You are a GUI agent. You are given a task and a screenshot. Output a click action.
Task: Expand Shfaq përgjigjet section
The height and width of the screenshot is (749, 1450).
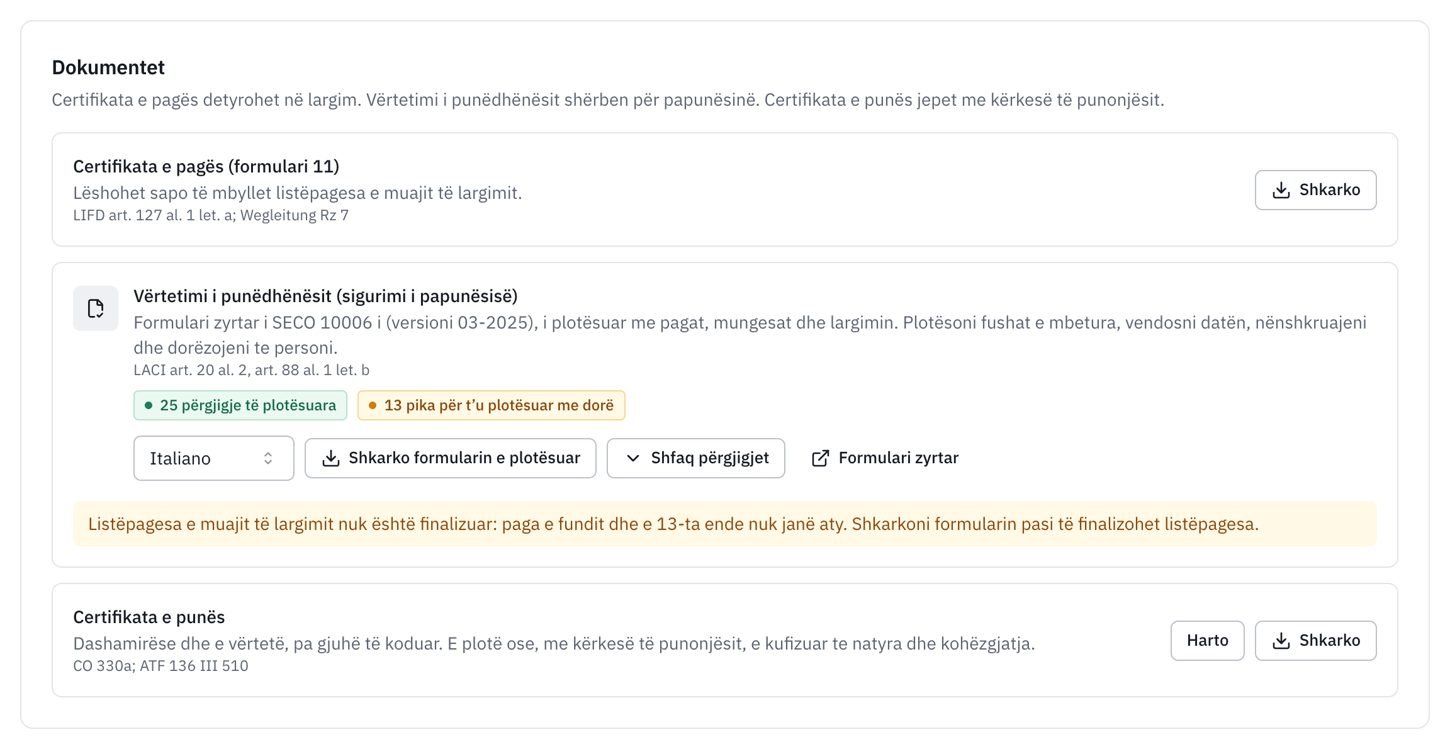[696, 458]
